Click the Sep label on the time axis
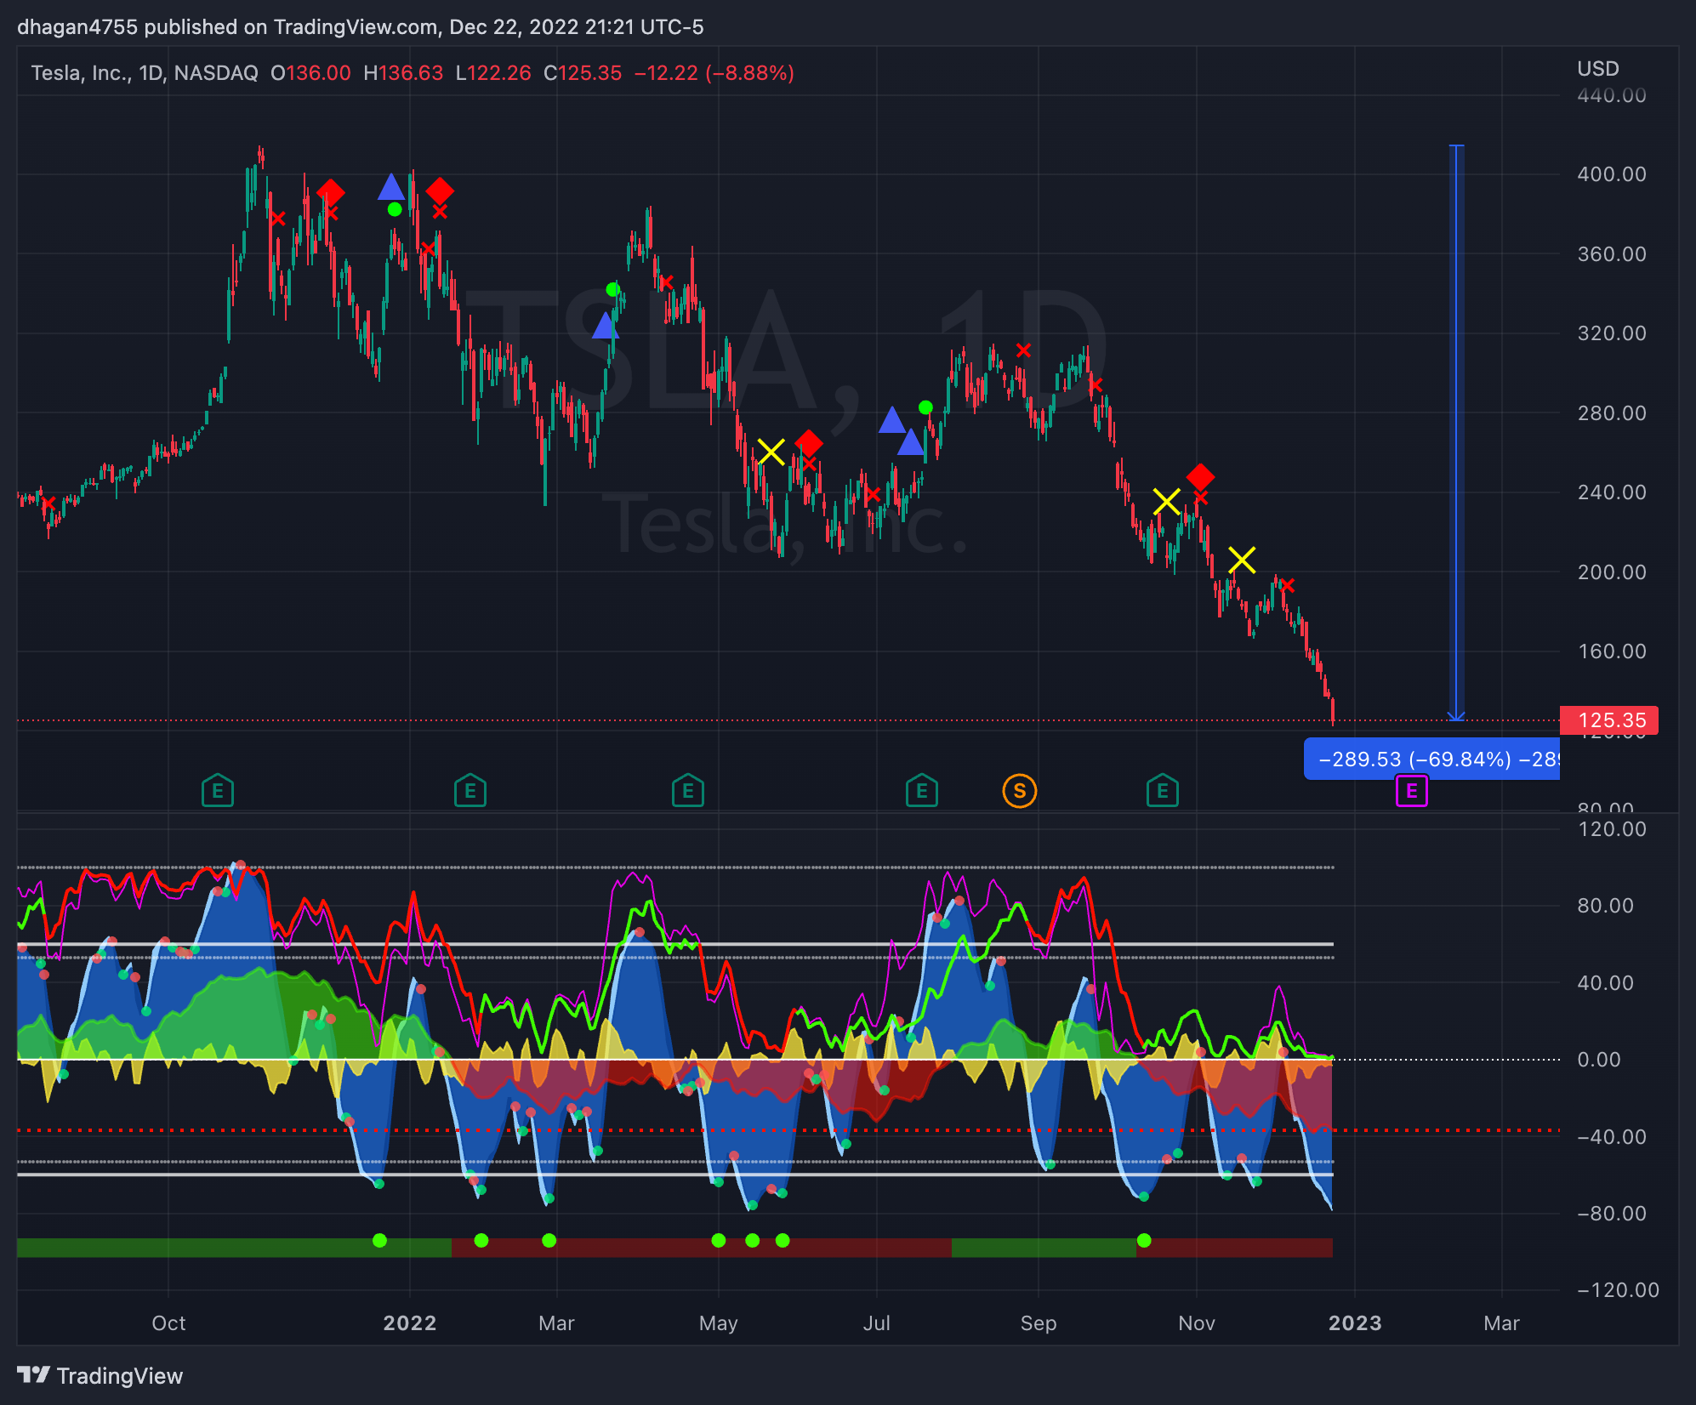This screenshot has width=1696, height=1405. pyautogui.click(x=1039, y=1323)
